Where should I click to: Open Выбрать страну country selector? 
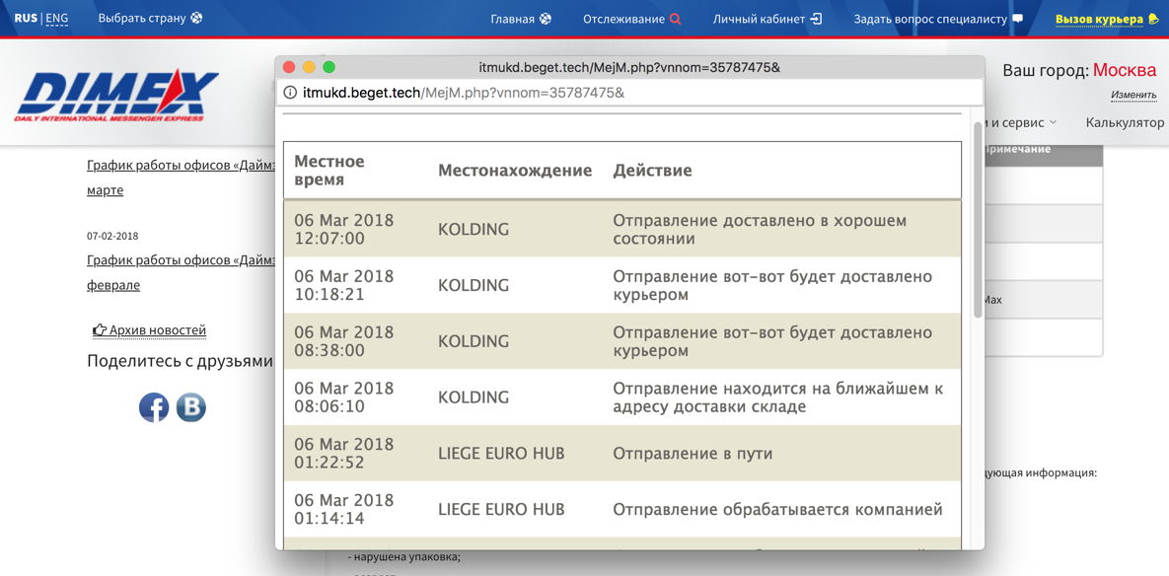150,19
